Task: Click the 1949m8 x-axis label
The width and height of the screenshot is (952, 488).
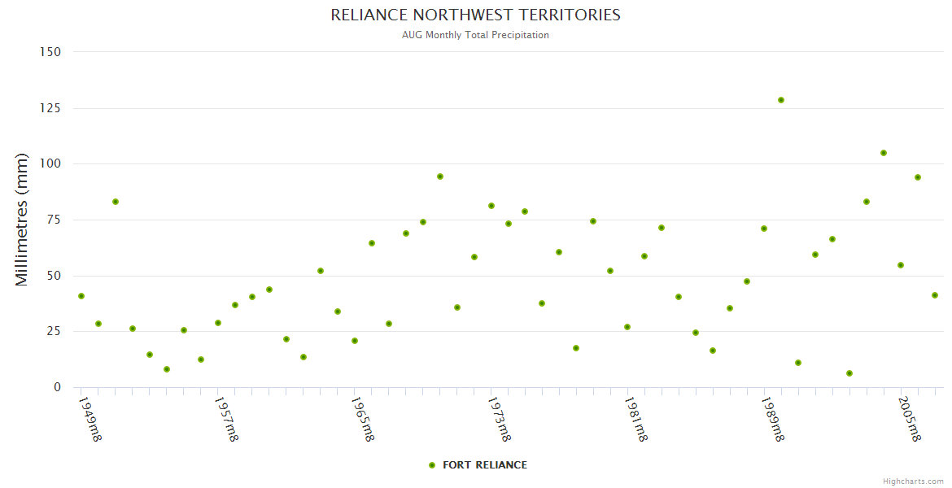Action: 90,418
